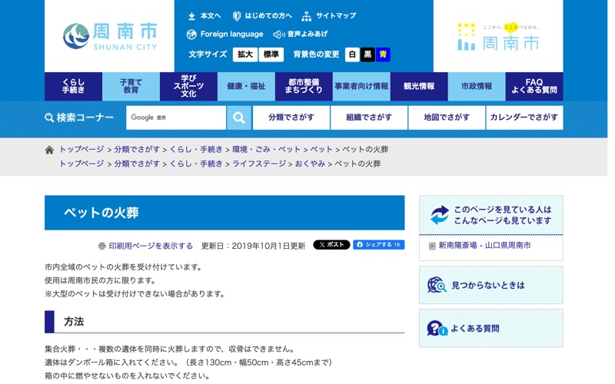Click the 音声よみあげ speaker icon

[x=279, y=35]
